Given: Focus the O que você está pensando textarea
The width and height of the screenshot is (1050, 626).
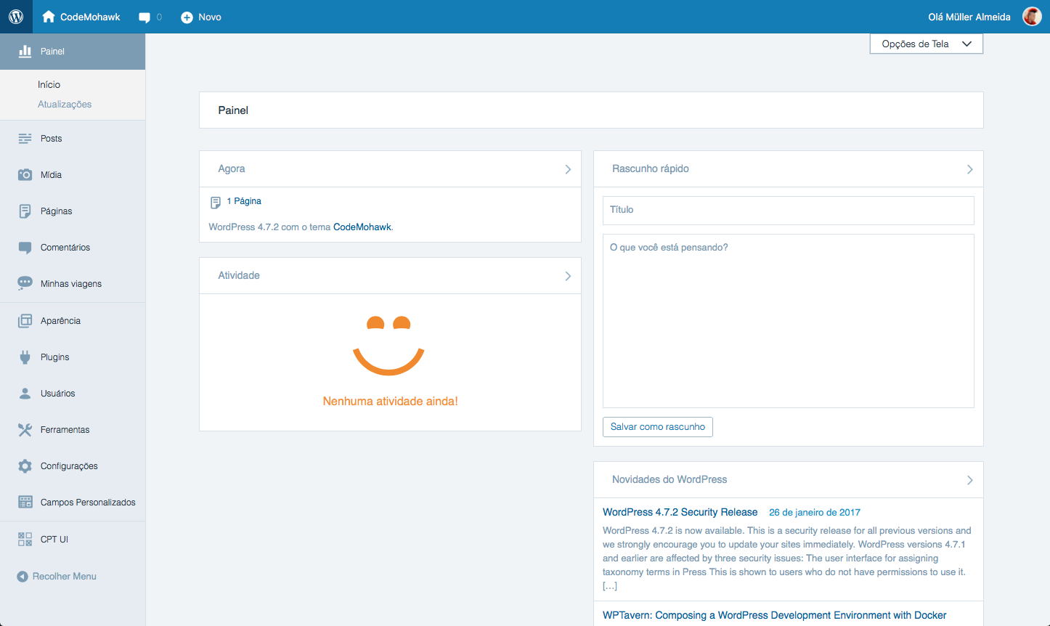Looking at the screenshot, I should pyautogui.click(x=788, y=321).
